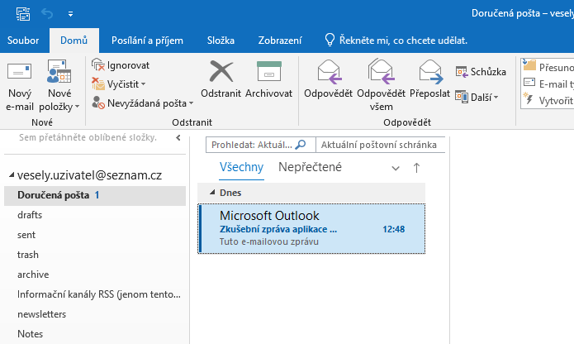Click Schůzka reply with meeting button
This screenshot has height=344, width=574.
(x=481, y=72)
